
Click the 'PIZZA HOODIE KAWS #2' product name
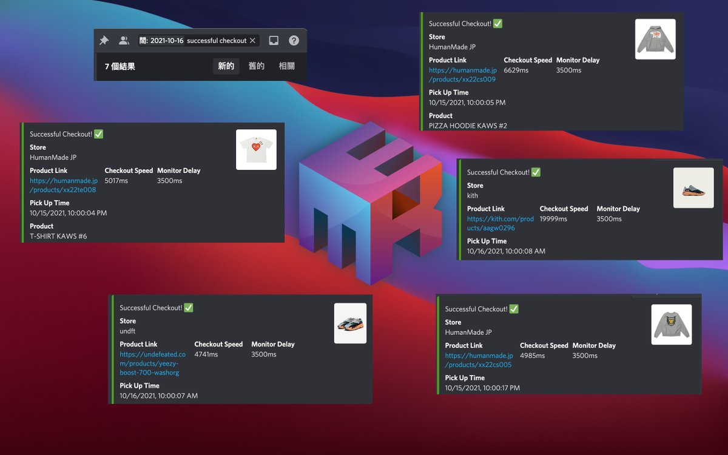(x=468, y=126)
